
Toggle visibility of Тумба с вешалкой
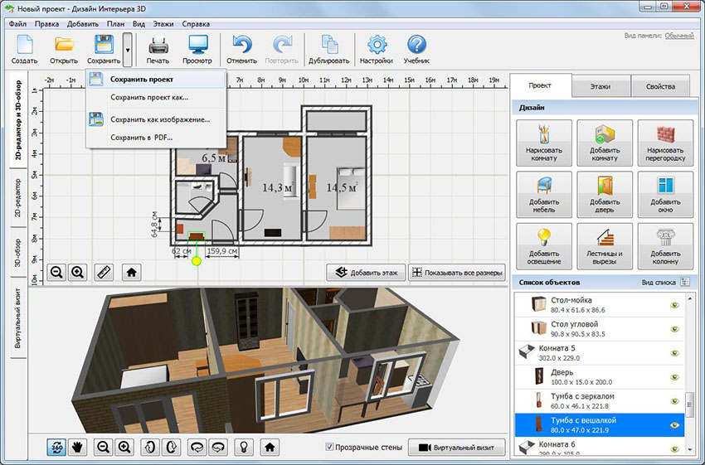(x=674, y=425)
